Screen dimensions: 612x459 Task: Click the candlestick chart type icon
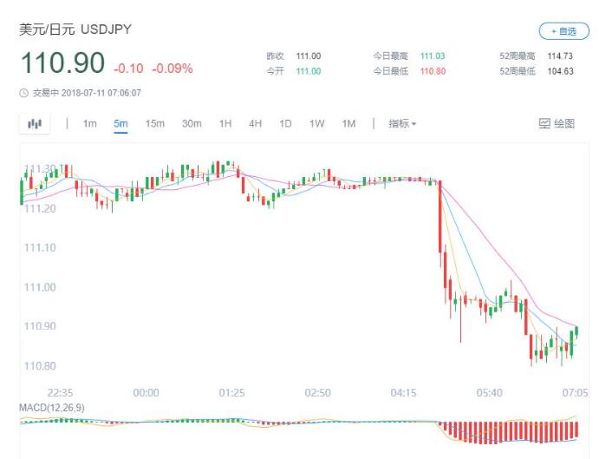35,124
